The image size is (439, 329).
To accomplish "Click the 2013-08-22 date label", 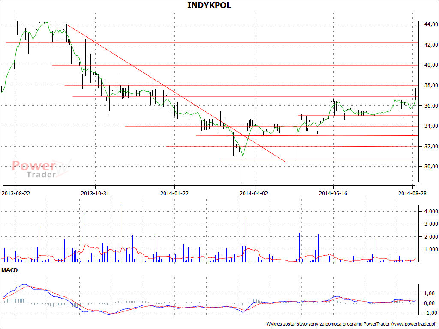I will tap(16, 193).
